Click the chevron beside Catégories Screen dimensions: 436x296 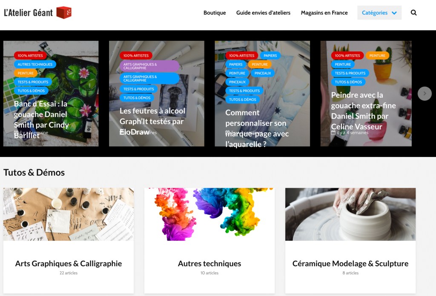[x=394, y=13]
